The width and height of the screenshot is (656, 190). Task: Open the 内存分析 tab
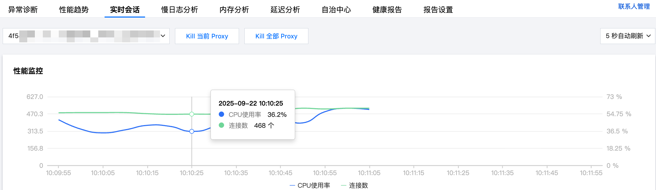pyautogui.click(x=234, y=10)
